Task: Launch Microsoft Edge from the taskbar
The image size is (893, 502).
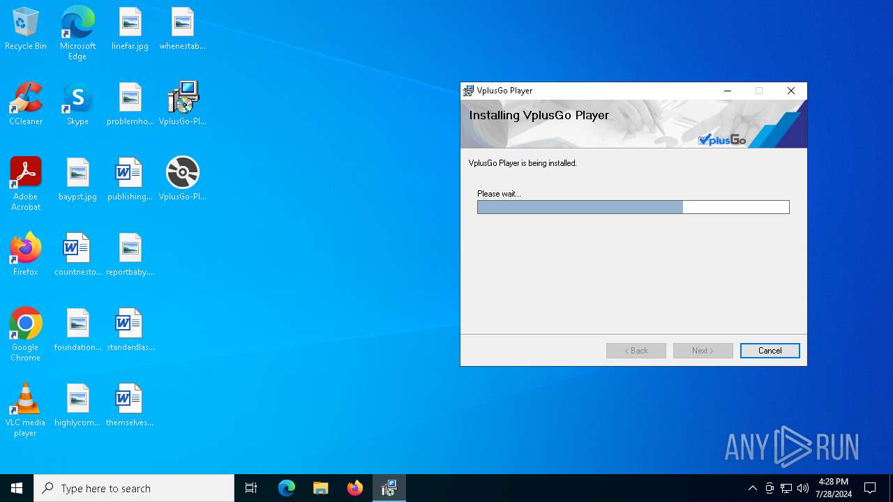Action: tap(287, 488)
